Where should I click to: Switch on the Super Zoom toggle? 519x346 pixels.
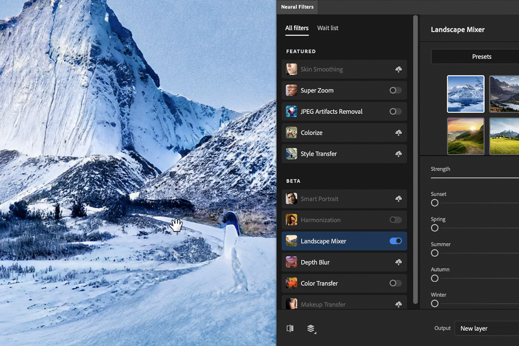(x=395, y=90)
